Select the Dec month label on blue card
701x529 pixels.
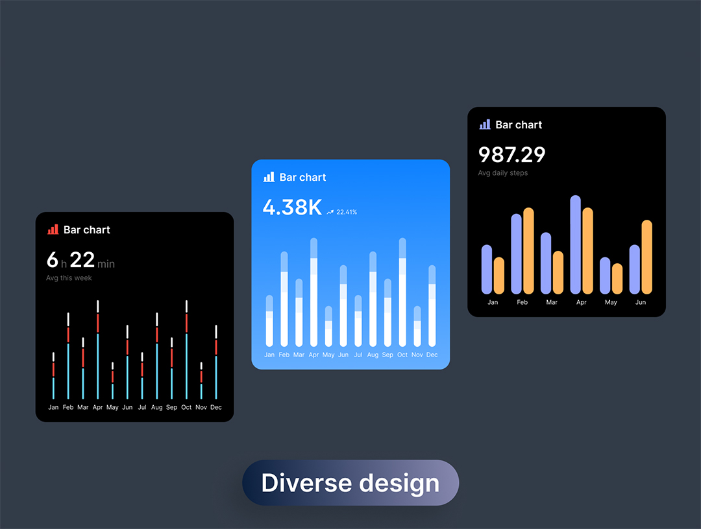(432, 355)
